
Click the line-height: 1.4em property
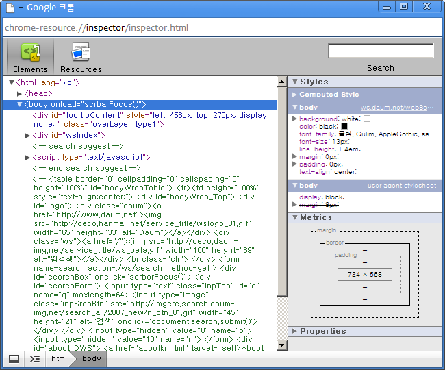coord(330,149)
